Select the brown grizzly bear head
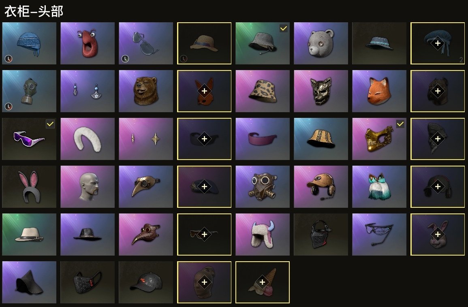 click(146, 91)
